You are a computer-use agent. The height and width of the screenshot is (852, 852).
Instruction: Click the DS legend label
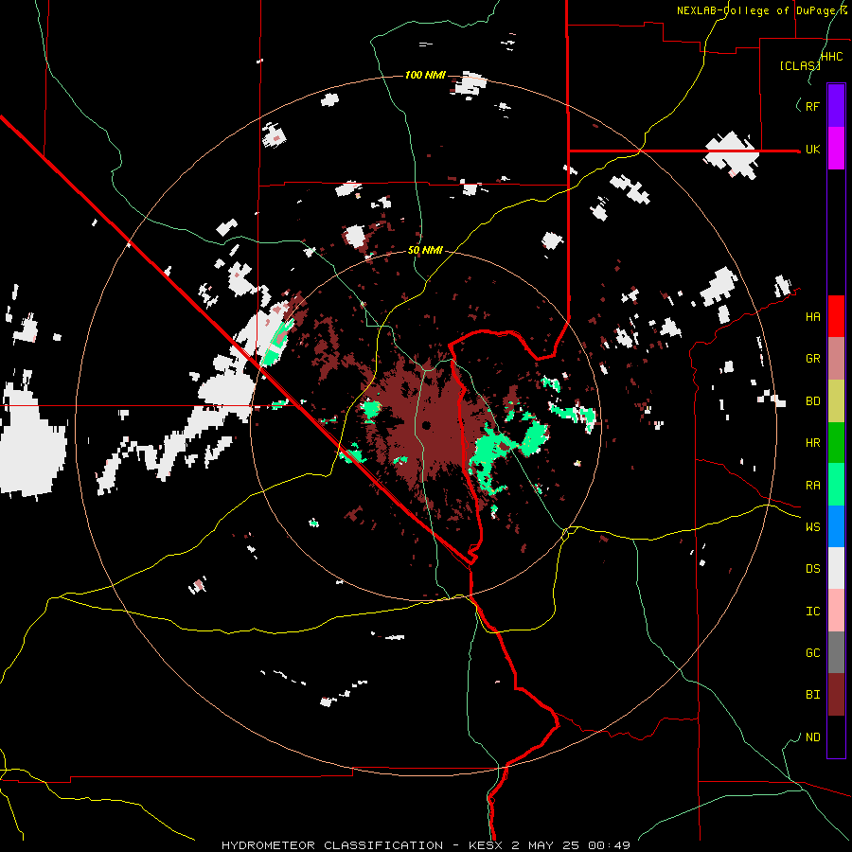pyautogui.click(x=812, y=569)
